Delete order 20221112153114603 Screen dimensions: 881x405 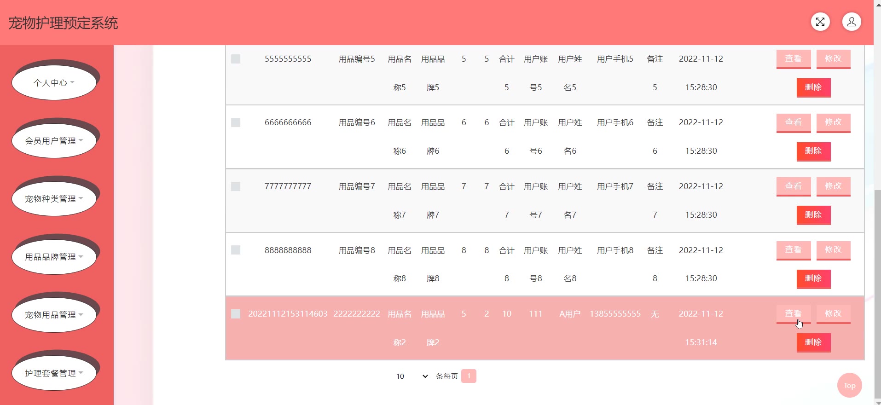click(x=813, y=342)
